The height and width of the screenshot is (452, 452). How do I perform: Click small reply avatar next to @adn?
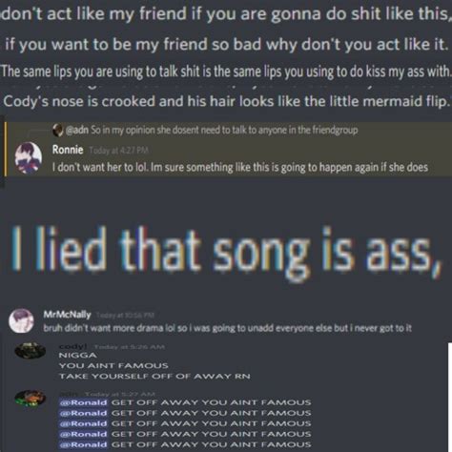57,130
